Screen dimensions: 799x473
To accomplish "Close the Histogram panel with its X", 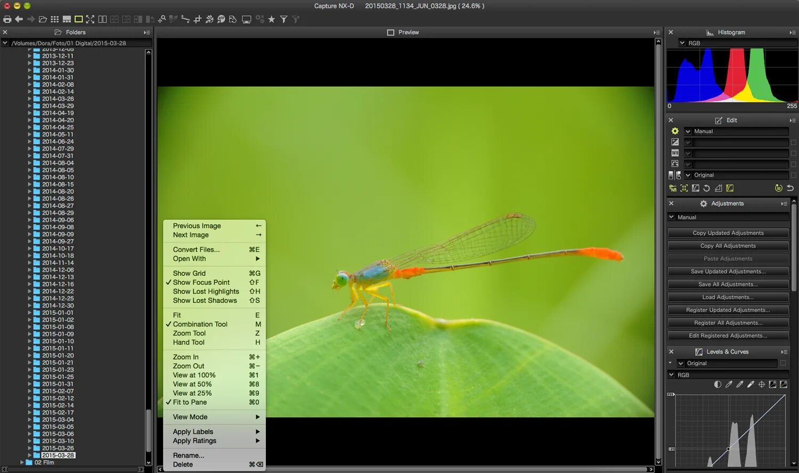I will (x=671, y=32).
